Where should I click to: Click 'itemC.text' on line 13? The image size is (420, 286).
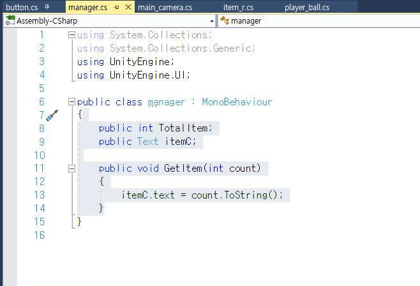pos(148,195)
